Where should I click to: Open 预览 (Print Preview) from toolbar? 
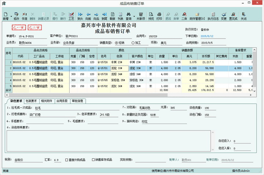[x=151, y=15]
